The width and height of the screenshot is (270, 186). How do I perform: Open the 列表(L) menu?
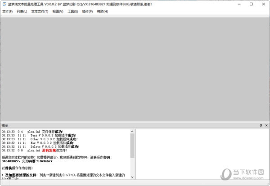(22, 11)
